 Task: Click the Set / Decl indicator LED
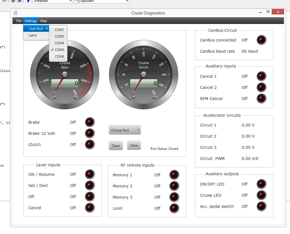pos(90,186)
